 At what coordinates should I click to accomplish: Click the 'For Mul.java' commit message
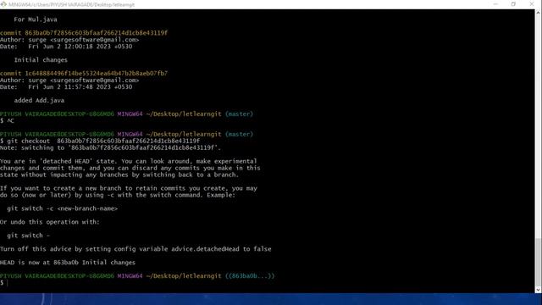click(36, 19)
